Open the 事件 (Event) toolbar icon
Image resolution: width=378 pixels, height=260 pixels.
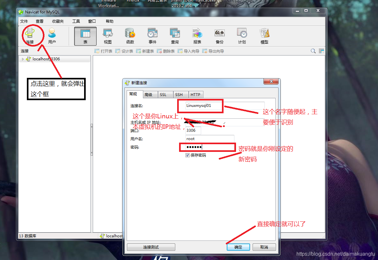click(153, 36)
